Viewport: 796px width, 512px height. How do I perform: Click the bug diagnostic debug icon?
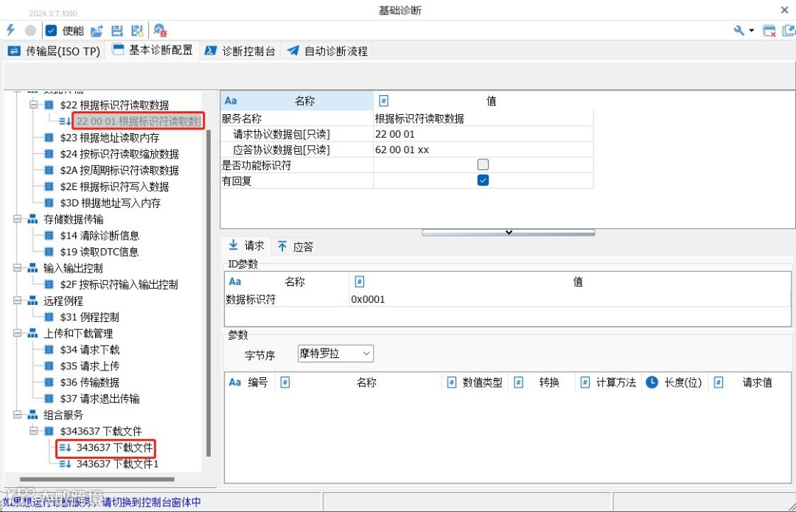[x=161, y=30]
